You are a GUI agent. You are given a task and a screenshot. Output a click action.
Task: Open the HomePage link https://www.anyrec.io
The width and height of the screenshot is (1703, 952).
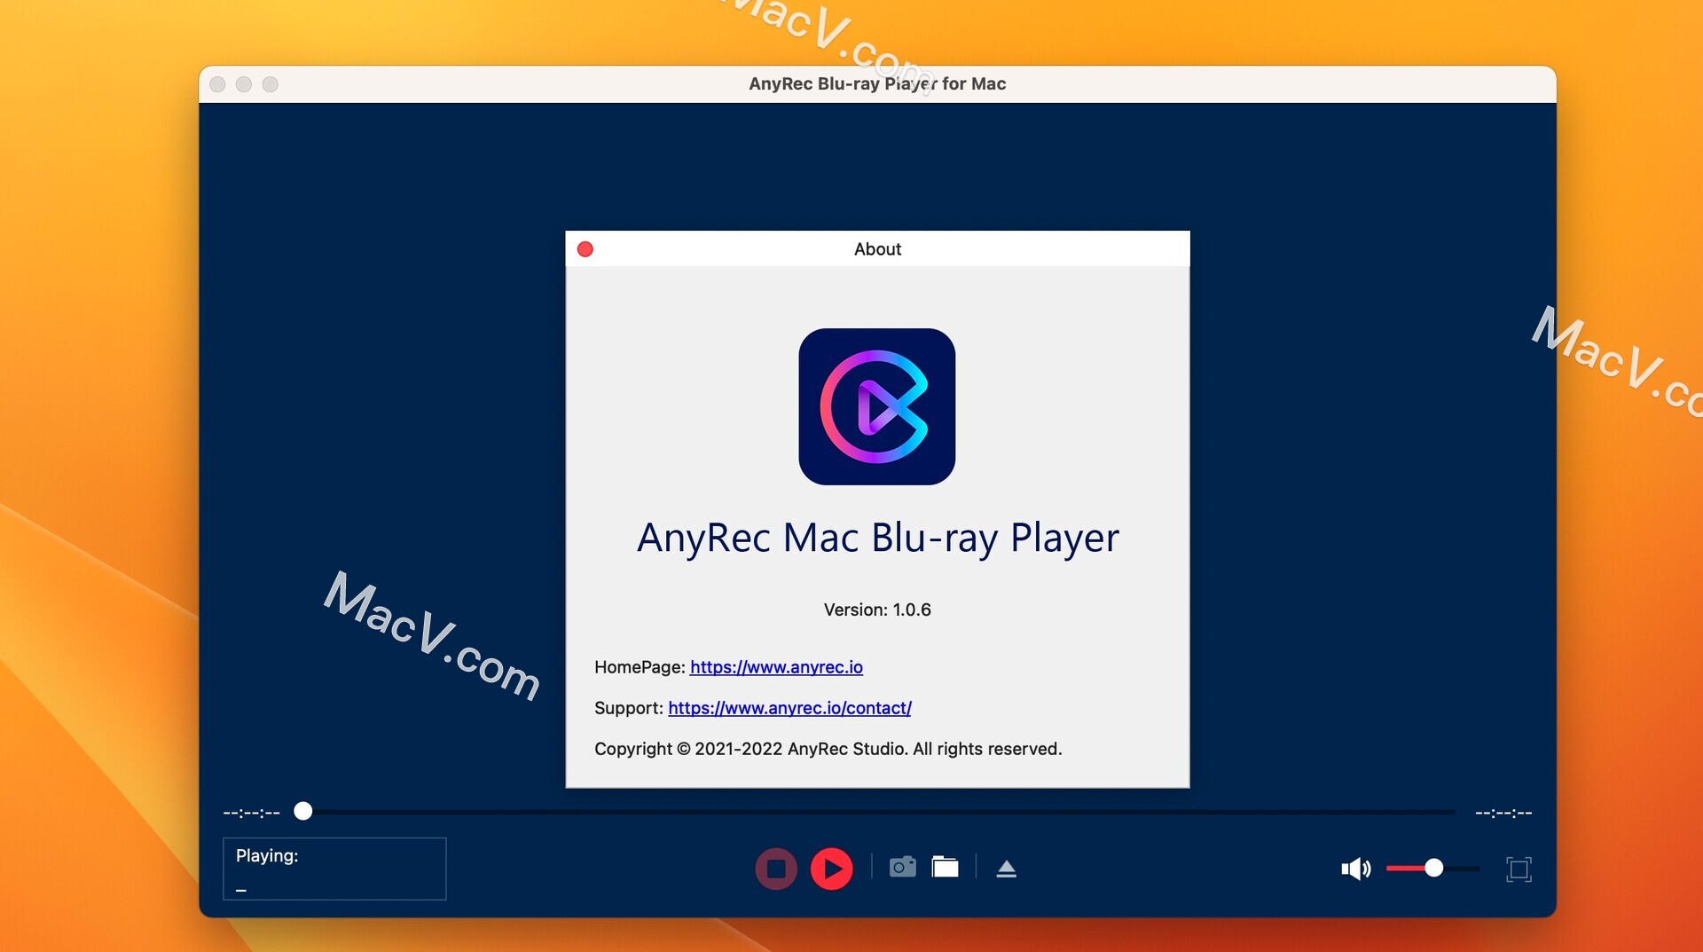pos(776,667)
